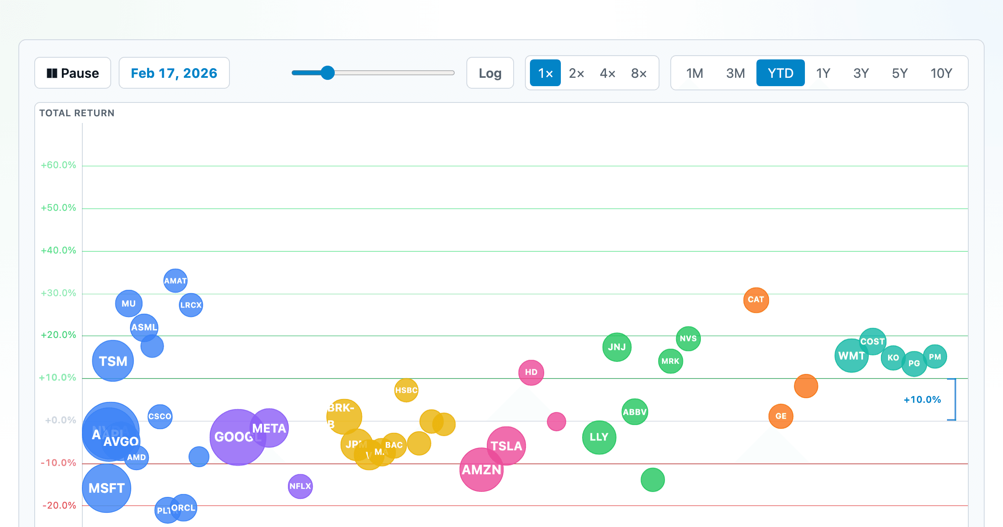This screenshot has width=1003, height=527.
Task: Select the CAT bubble
Action: point(756,300)
